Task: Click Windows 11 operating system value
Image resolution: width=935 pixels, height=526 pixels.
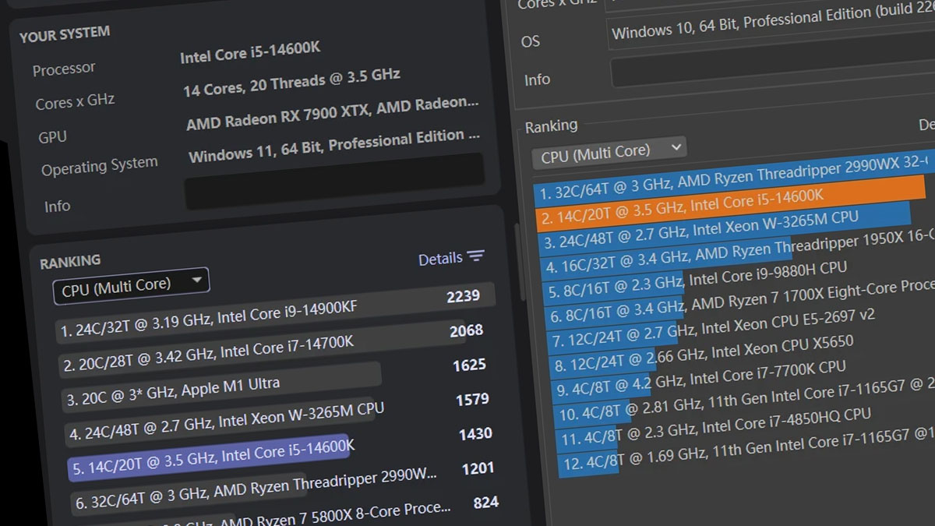Action: tap(333, 145)
